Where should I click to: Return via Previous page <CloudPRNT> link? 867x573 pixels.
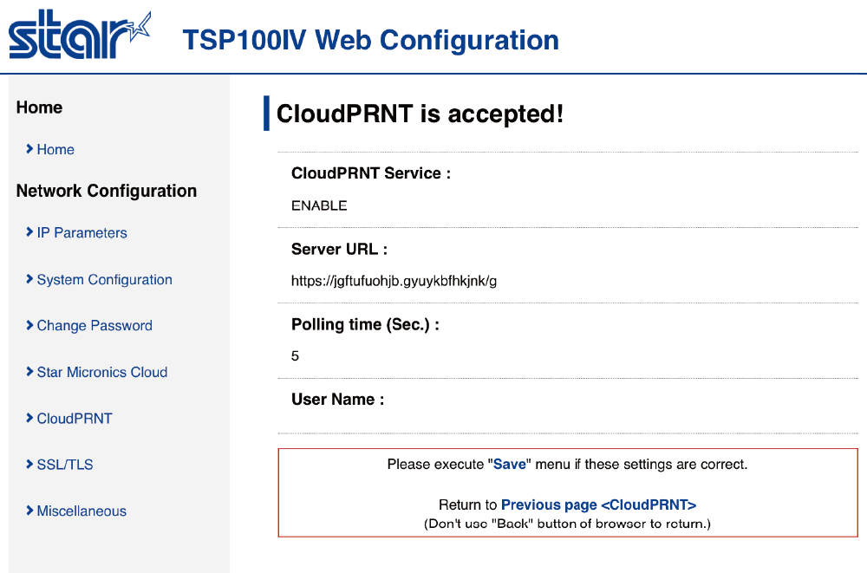(598, 505)
